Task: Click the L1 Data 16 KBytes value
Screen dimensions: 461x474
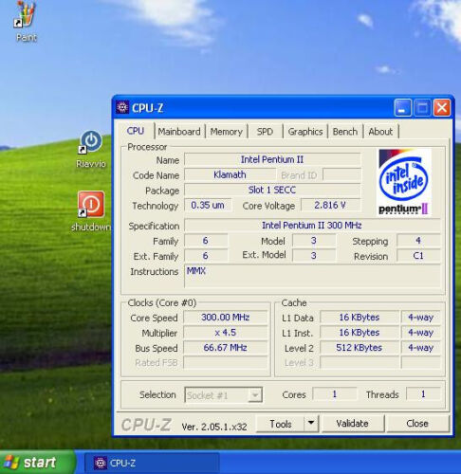Action: point(360,318)
